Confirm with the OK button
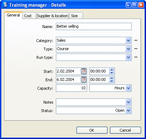 point(92,130)
